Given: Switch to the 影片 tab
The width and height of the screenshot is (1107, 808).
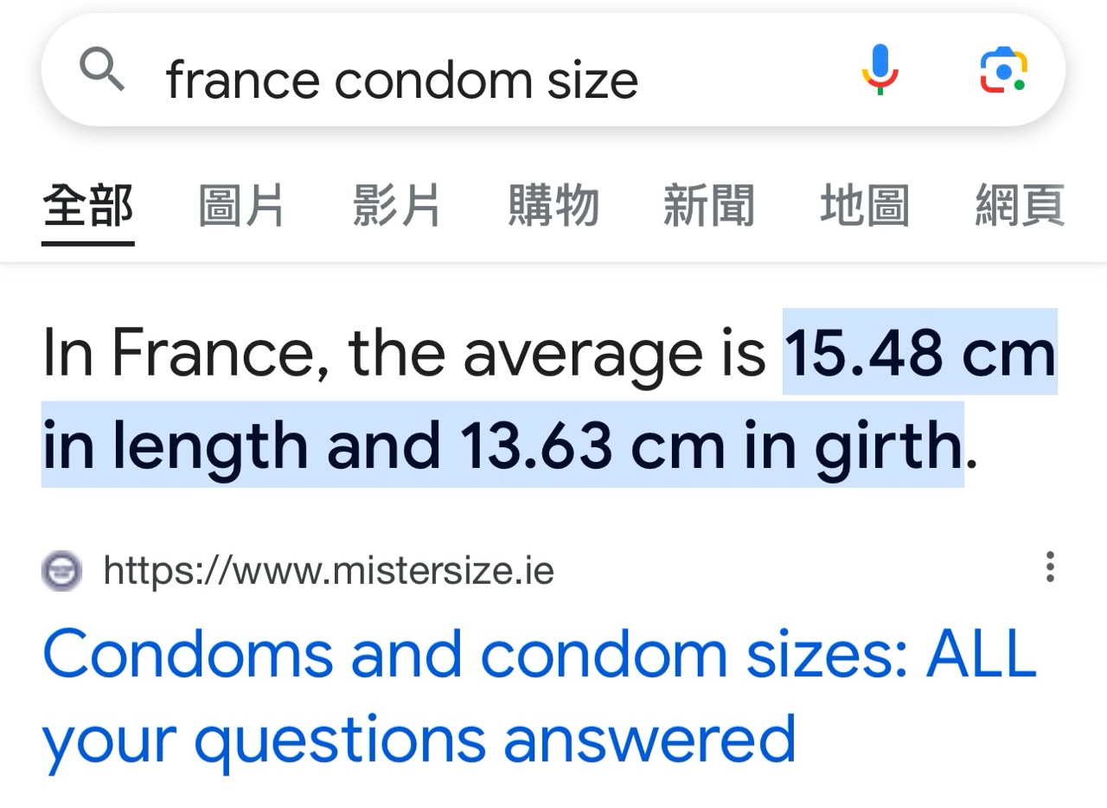Looking at the screenshot, I should (397, 207).
